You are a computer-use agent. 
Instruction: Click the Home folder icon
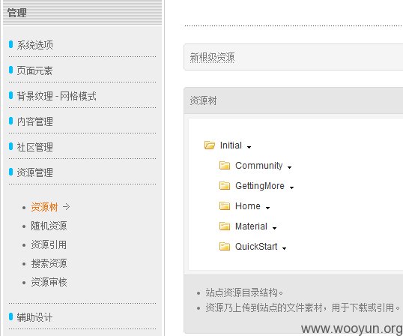tap(225, 205)
